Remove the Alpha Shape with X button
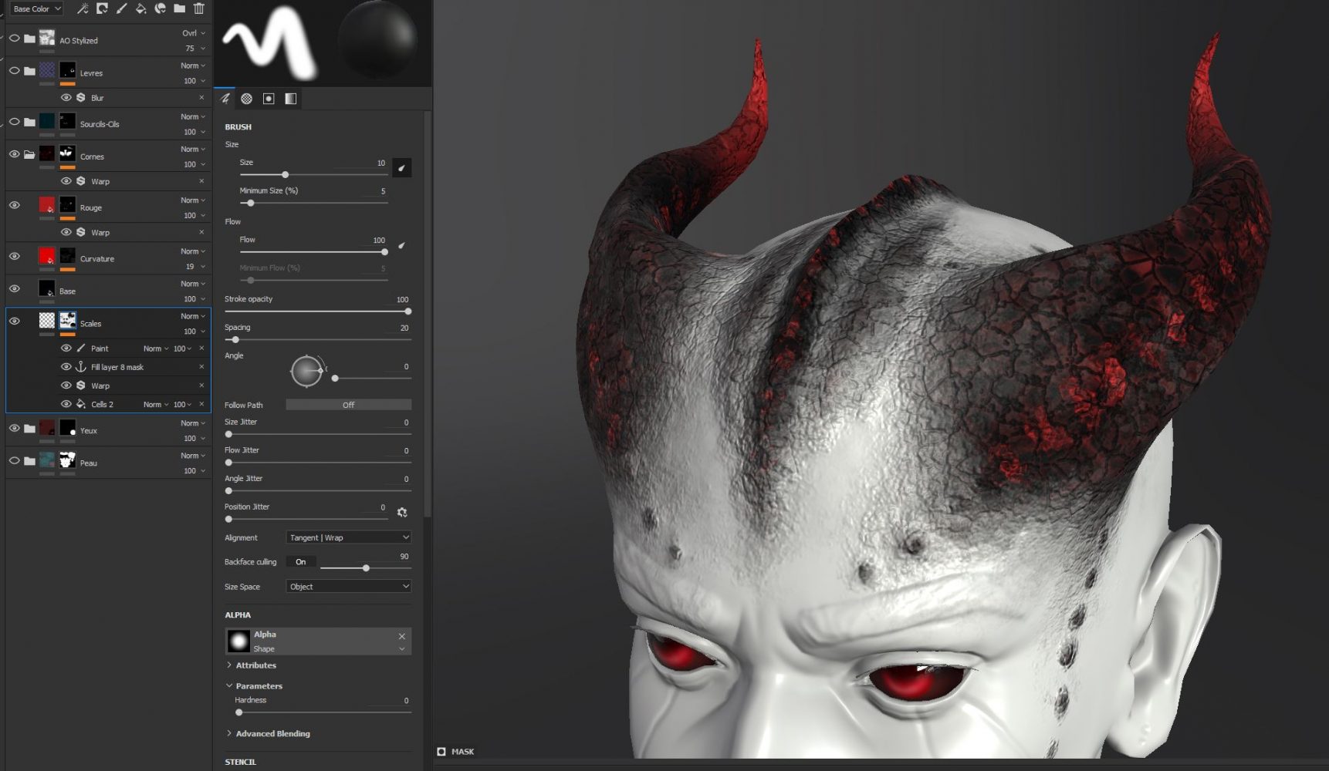This screenshot has height=771, width=1329. click(x=401, y=636)
